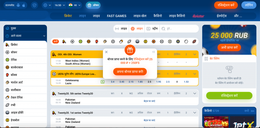Viewport: 260px width, 128px height.
Task: Click the लॉगिन button
Action: pos(249,5)
